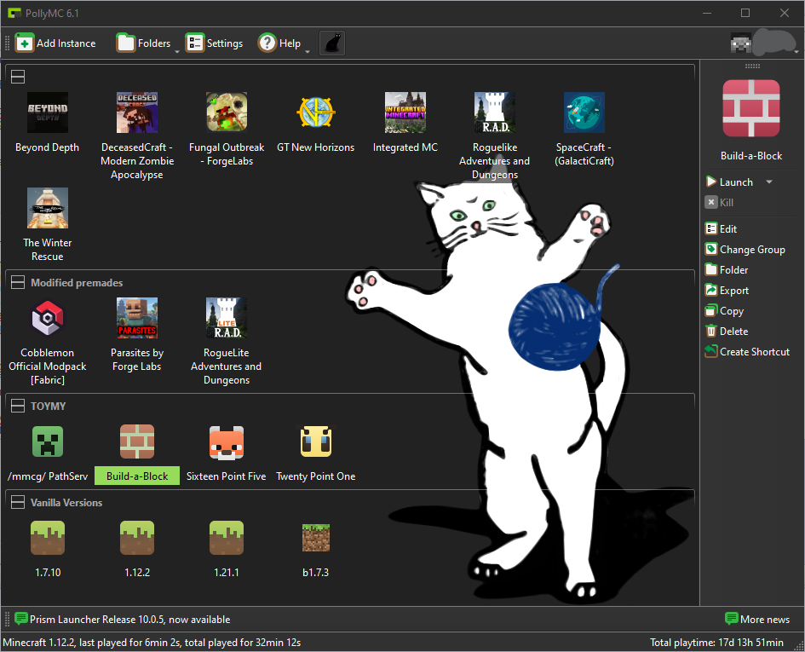Open the account profile dropdown
This screenshot has width=805, height=652.
pos(796,51)
